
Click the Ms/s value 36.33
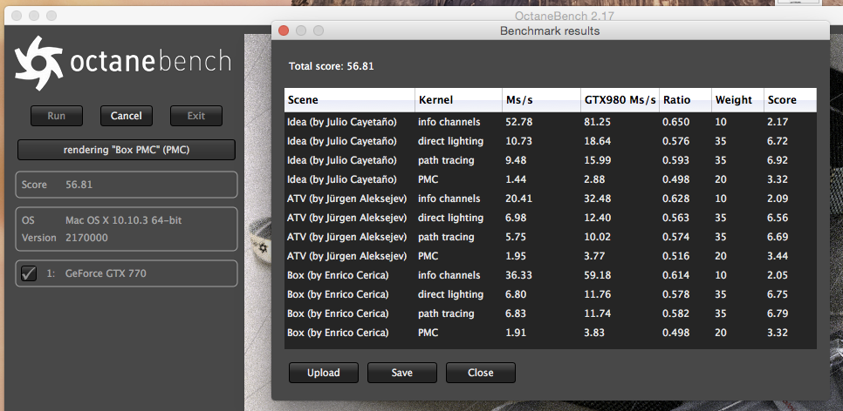[519, 275]
